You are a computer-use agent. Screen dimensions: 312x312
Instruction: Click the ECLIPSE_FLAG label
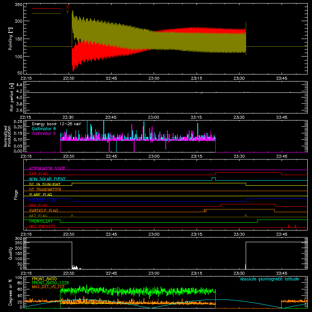pos(43,200)
